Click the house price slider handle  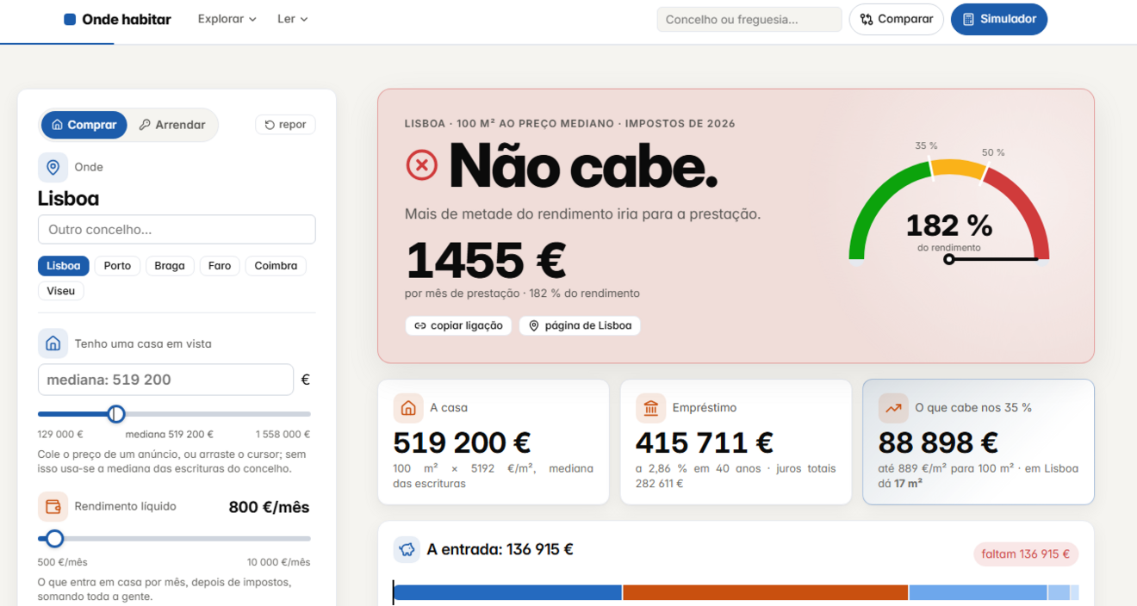[x=116, y=414]
